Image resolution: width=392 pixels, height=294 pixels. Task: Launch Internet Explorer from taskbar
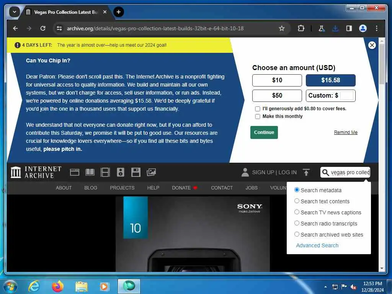pos(34,286)
